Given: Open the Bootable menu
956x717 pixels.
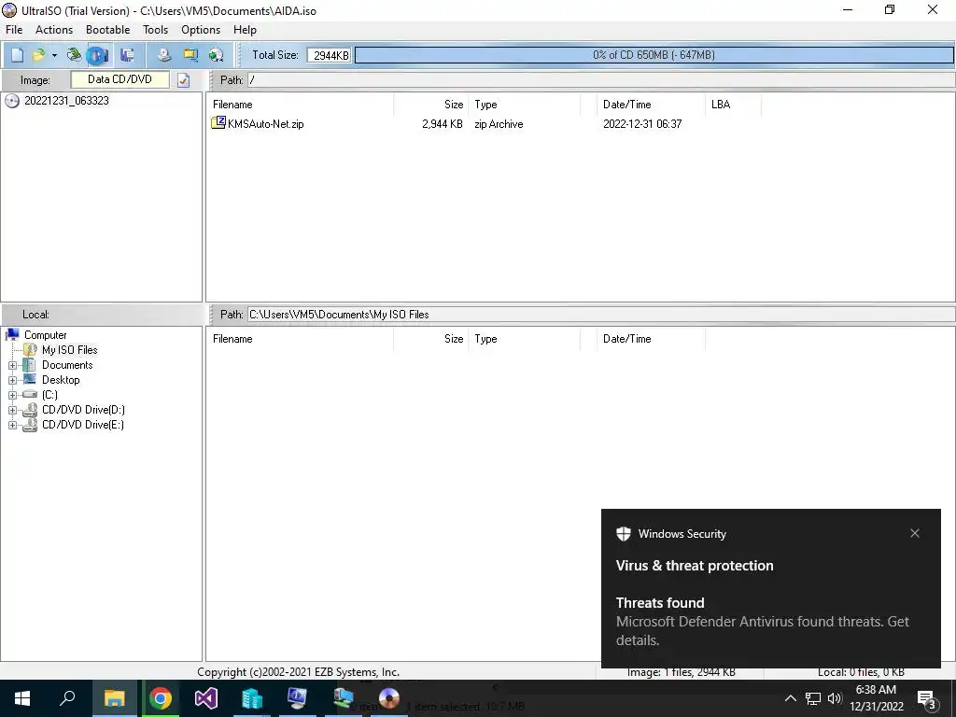Looking at the screenshot, I should (108, 30).
